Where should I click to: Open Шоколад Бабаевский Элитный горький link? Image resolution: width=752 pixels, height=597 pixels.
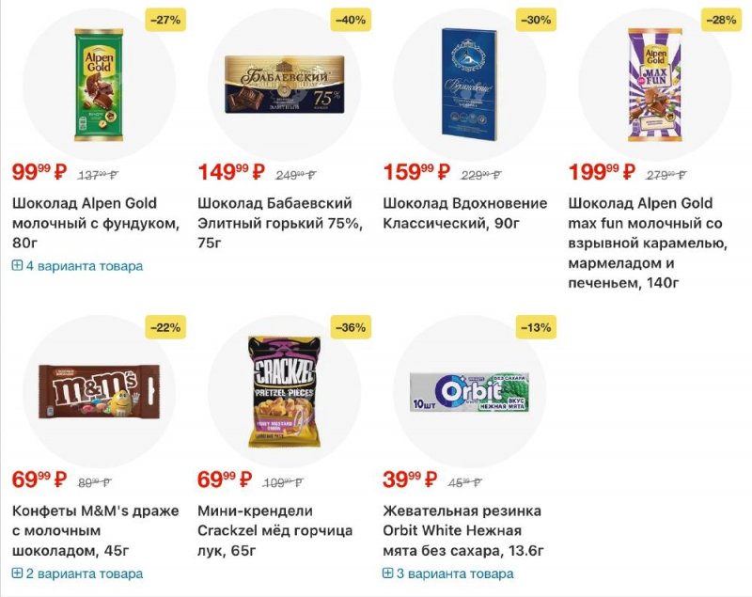click(x=280, y=223)
